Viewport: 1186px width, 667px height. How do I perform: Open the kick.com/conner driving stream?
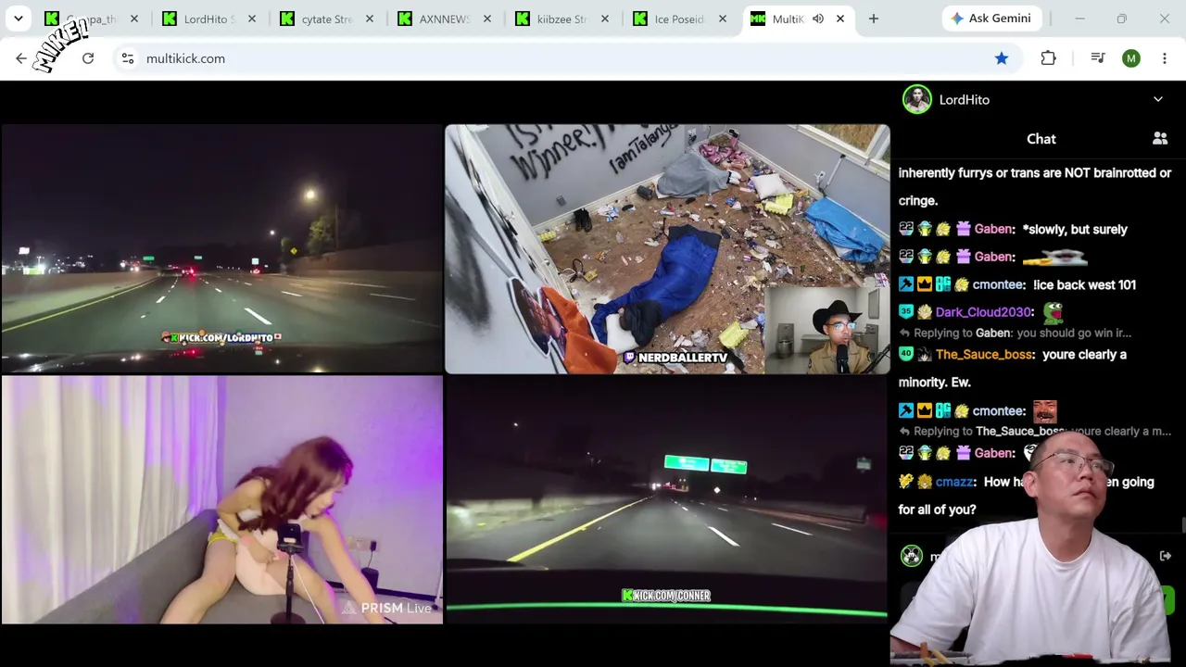click(667, 499)
